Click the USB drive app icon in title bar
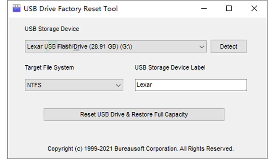Image resolution: width=275 pixels, height=159 pixels. tap(16, 9)
